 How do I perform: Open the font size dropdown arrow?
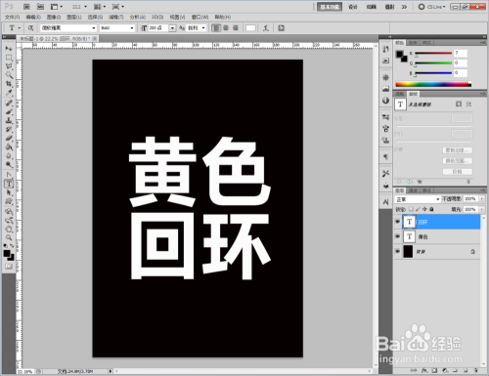click(172, 28)
